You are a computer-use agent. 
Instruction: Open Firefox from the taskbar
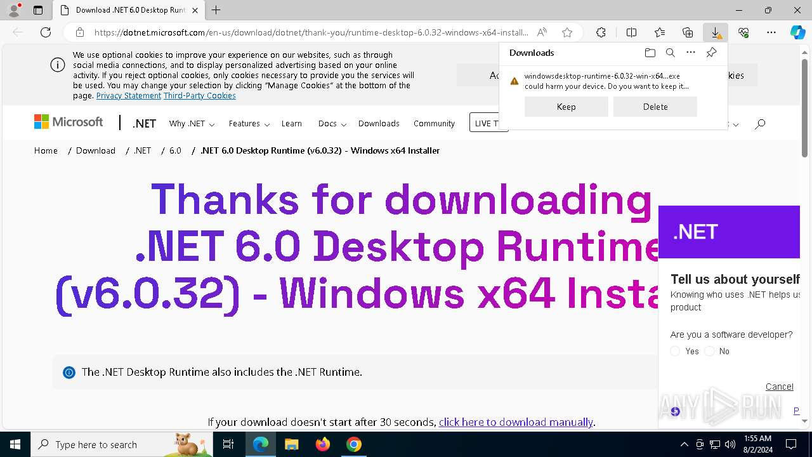[323, 444]
